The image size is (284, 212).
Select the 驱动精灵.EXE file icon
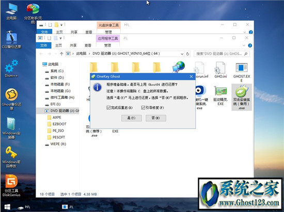point(220,96)
